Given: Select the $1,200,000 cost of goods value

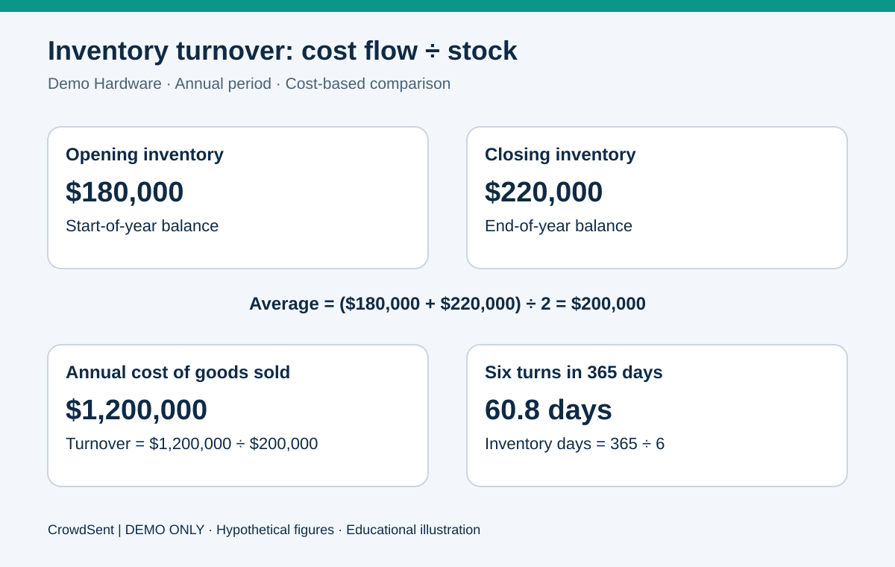Looking at the screenshot, I should click(x=136, y=410).
